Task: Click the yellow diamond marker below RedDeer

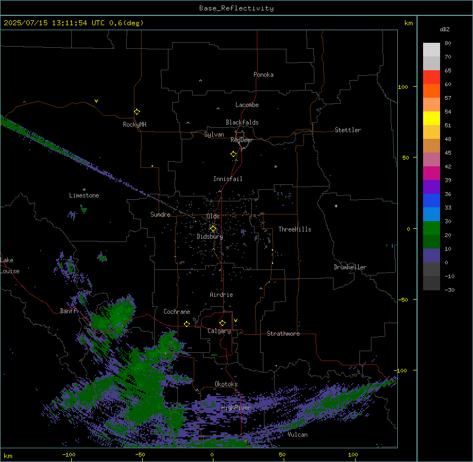Action: pos(234,154)
